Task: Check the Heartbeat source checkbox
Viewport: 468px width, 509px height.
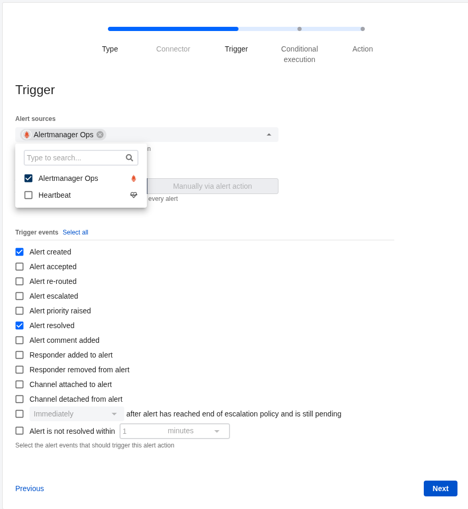Action: pos(28,195)
